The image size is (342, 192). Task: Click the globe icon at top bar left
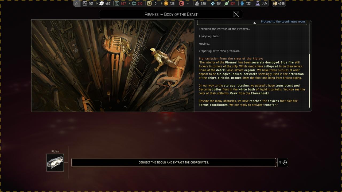[77, 3]
